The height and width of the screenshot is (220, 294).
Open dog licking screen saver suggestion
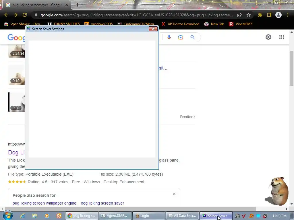[102, 203]
